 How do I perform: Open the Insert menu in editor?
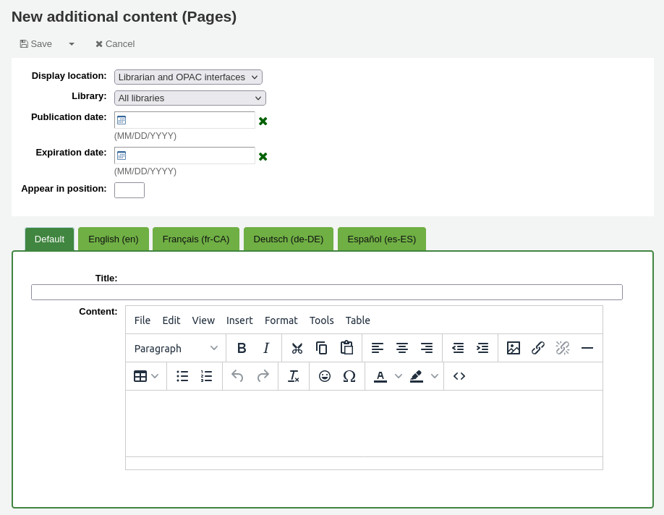tap(239, 320)
